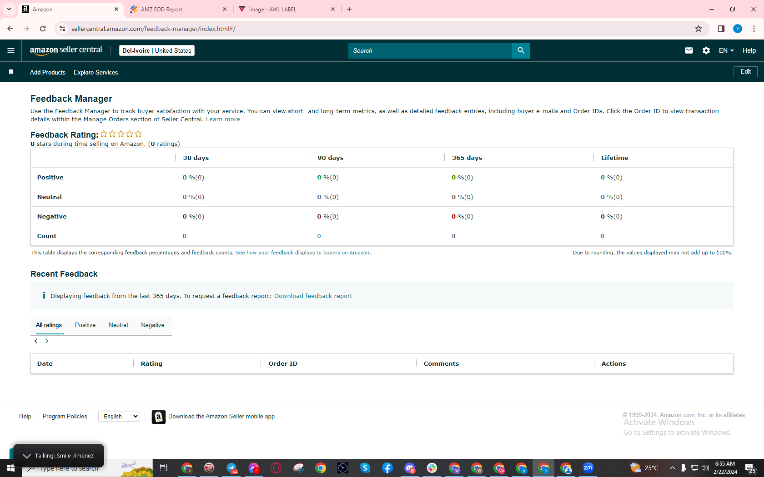Open a new browser tab
This screenshot has height=477, width=764.
349,9
